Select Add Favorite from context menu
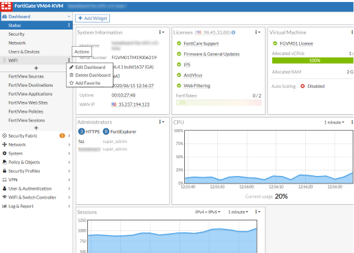The height and width of the screenshot is (253, 354). tap(89, 83)
